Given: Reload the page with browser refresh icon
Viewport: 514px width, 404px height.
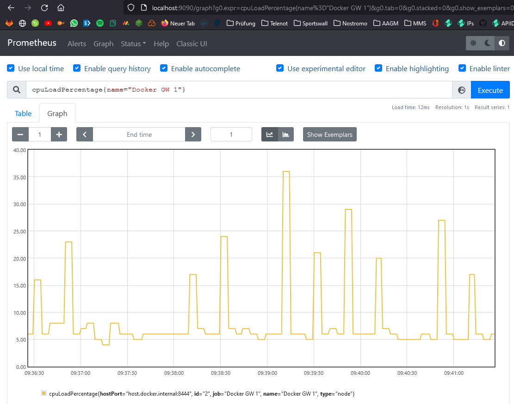Looking at the screenshot, I should click(x=44, y=8).
